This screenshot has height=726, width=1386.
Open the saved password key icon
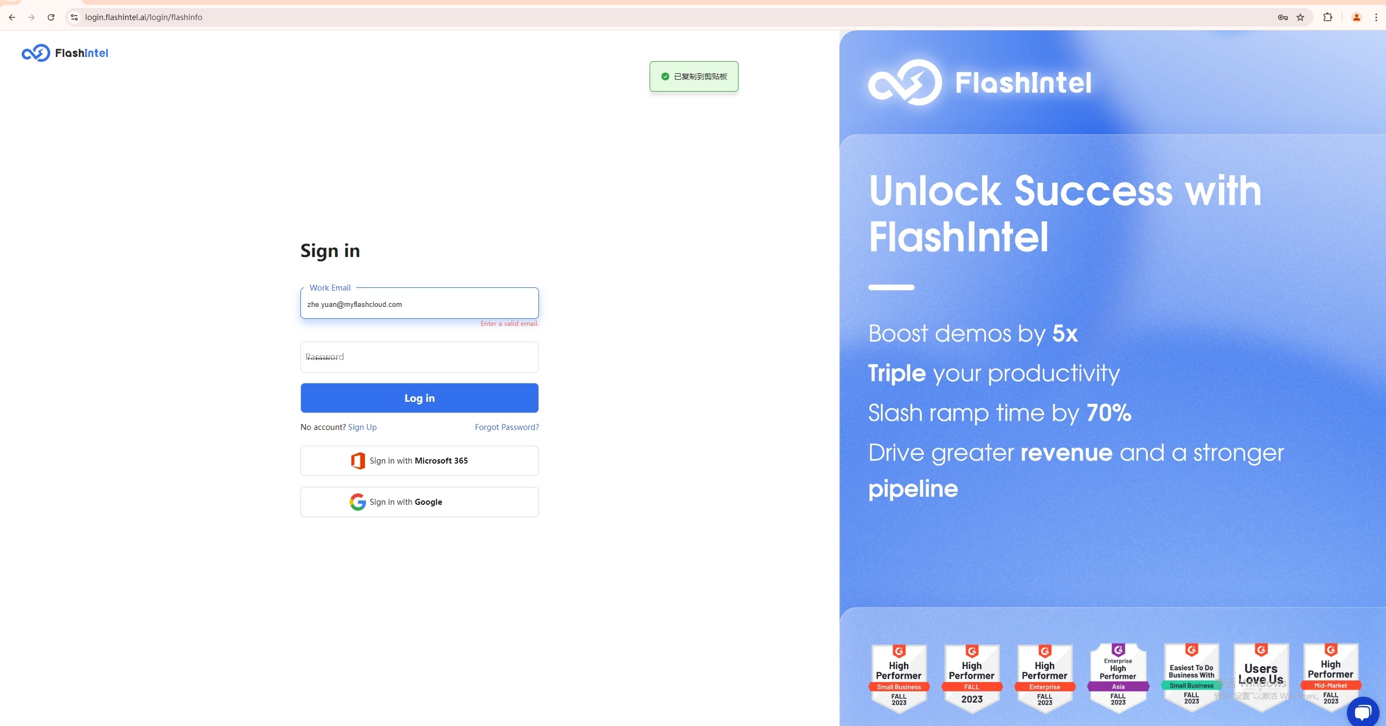coord(1282,17)
